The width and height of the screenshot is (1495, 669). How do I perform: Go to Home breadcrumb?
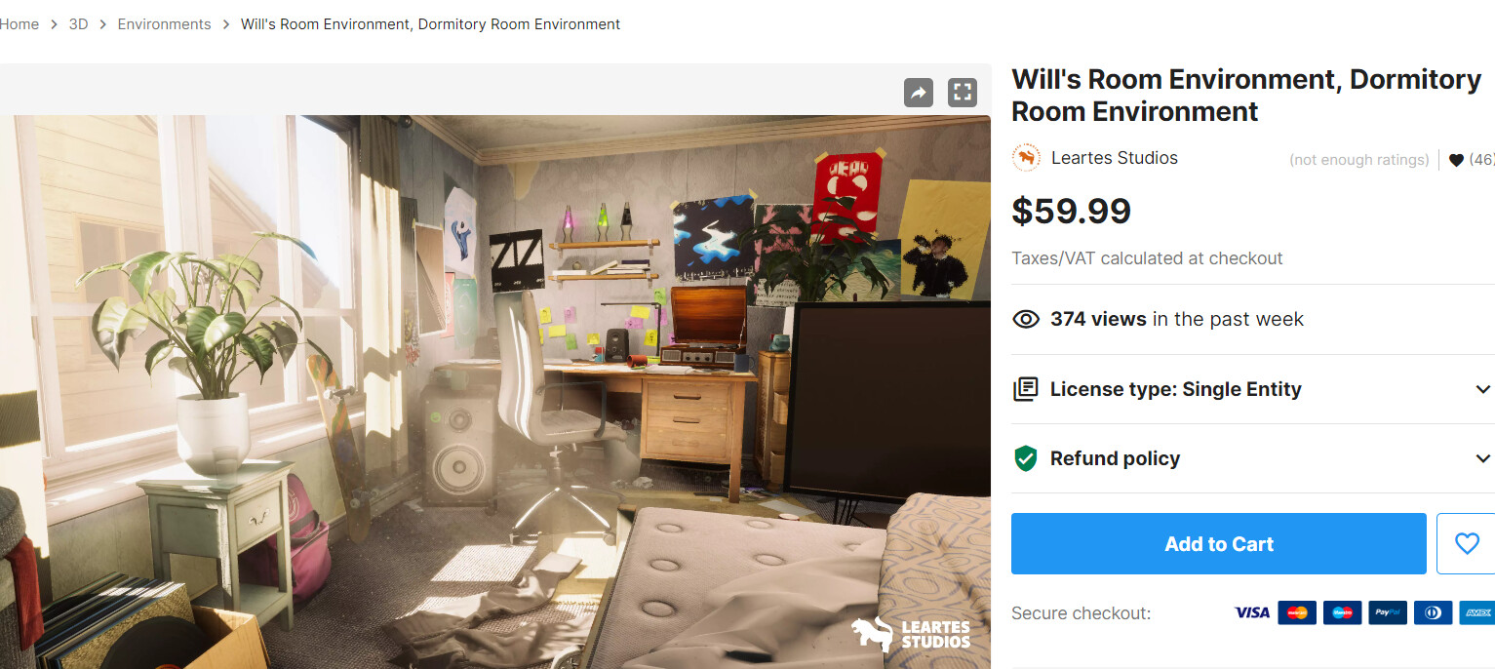pos(19,24)
